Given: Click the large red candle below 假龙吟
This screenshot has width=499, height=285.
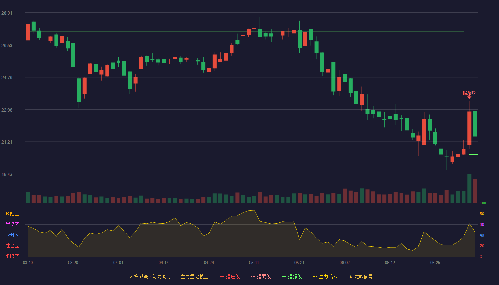Looking at the screenshot, I should click(x=469, y=128).
